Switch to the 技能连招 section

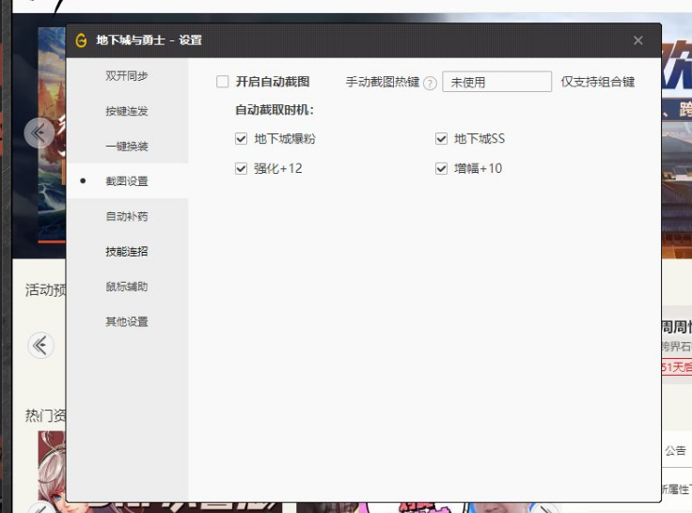click(127, 252)
